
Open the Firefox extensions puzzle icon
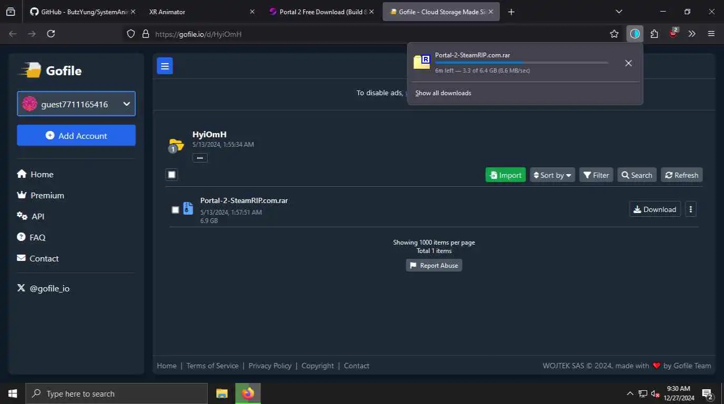[654, 34]
